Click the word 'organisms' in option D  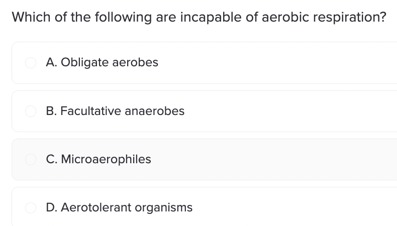pos(163,208)
